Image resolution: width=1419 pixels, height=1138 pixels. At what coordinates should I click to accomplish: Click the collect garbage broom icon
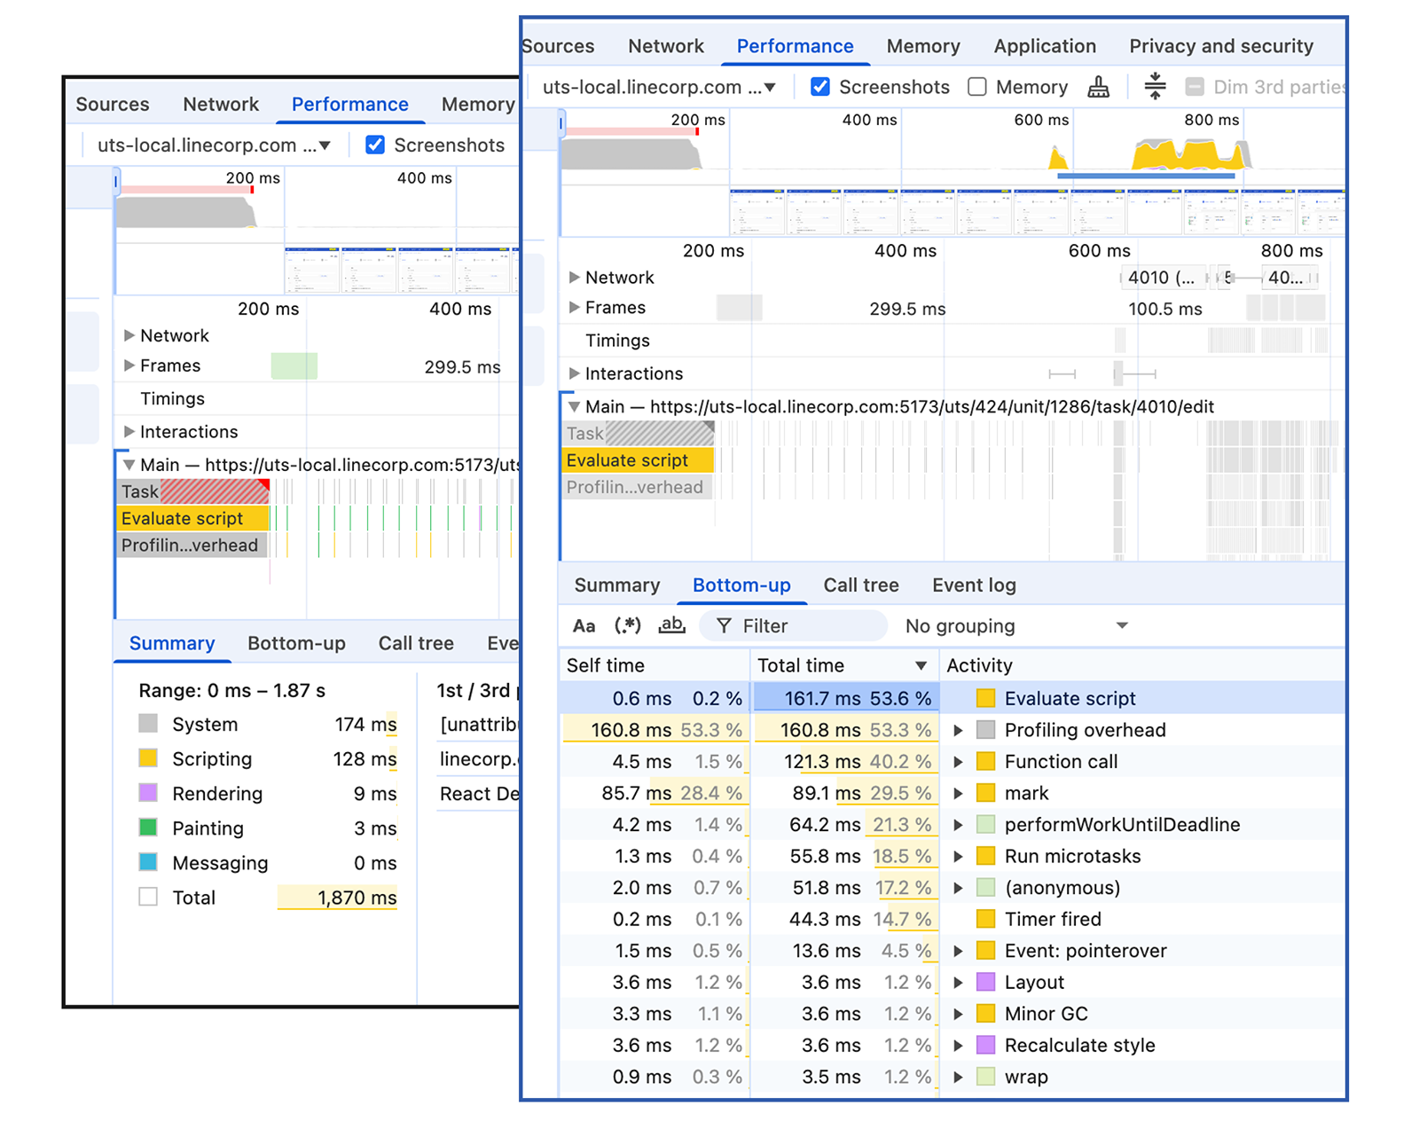1098,87
